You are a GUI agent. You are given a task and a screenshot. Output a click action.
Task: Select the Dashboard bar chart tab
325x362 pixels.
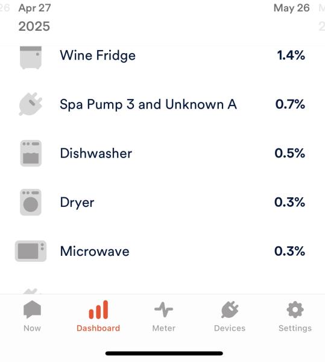pyautogui.click(x=98, y=316)
